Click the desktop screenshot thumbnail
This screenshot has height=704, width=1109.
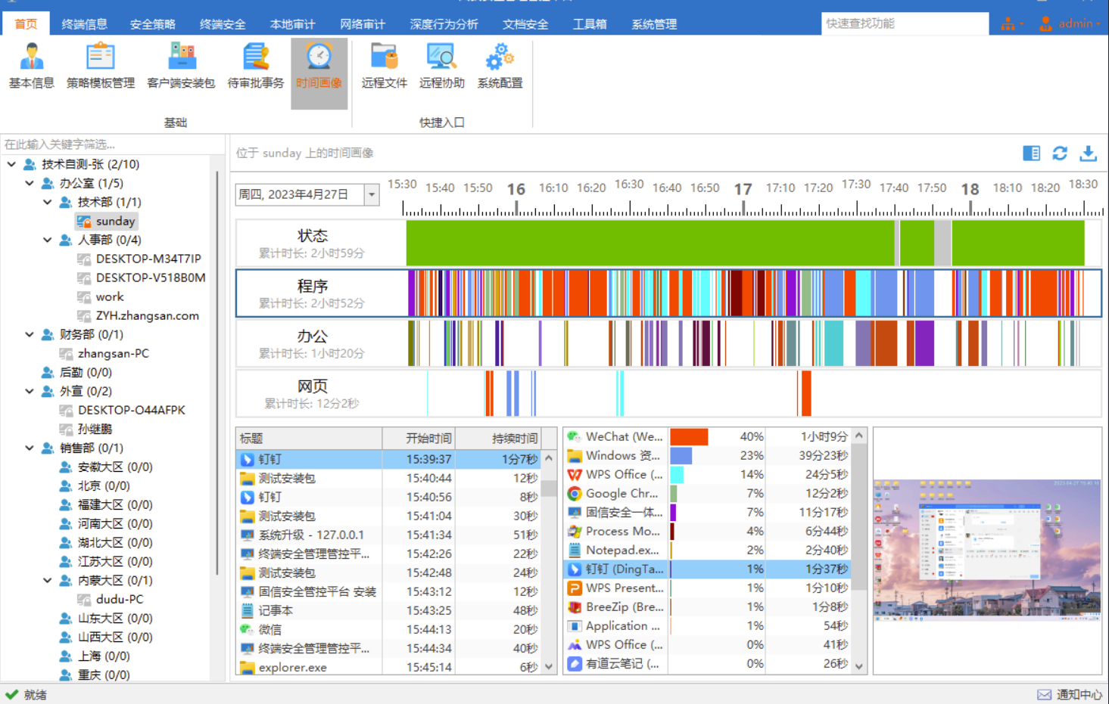[x=987, y=550]
